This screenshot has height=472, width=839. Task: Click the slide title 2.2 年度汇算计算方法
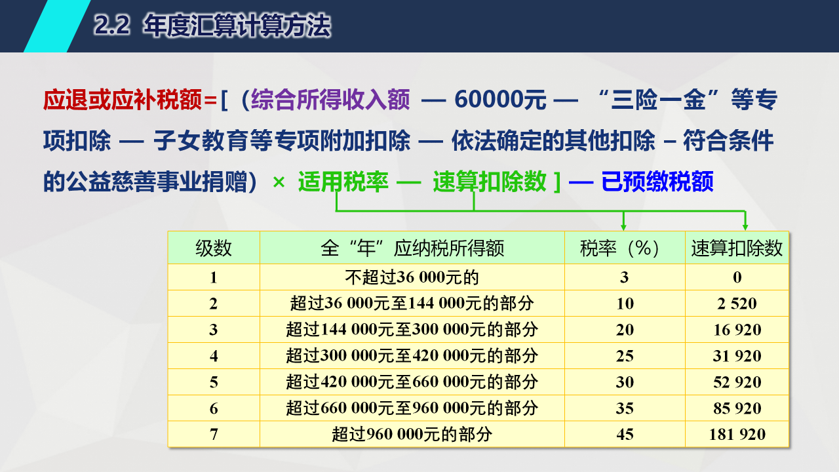(213, 26)
